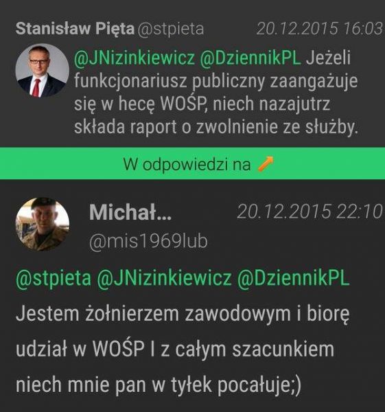
Task: Open @JNizinkiewicz mention in first tweet
Action: [135, 58]
